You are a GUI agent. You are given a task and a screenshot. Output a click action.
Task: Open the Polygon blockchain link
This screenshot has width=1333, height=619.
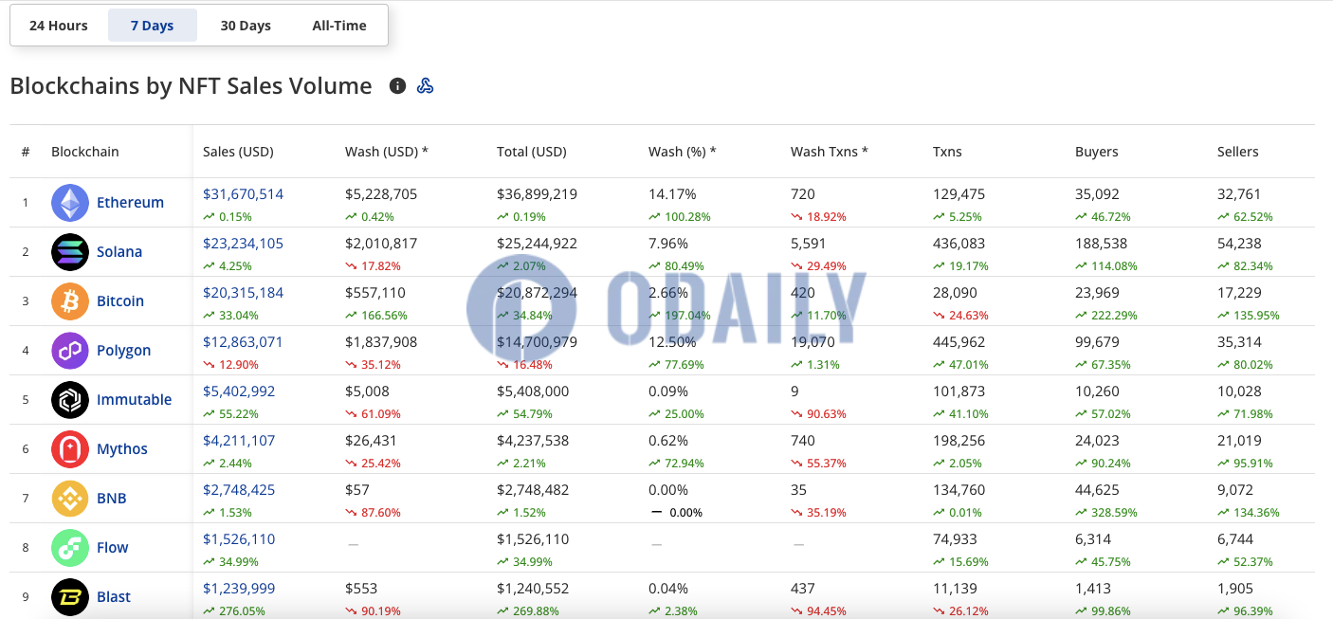coord(123,351)
